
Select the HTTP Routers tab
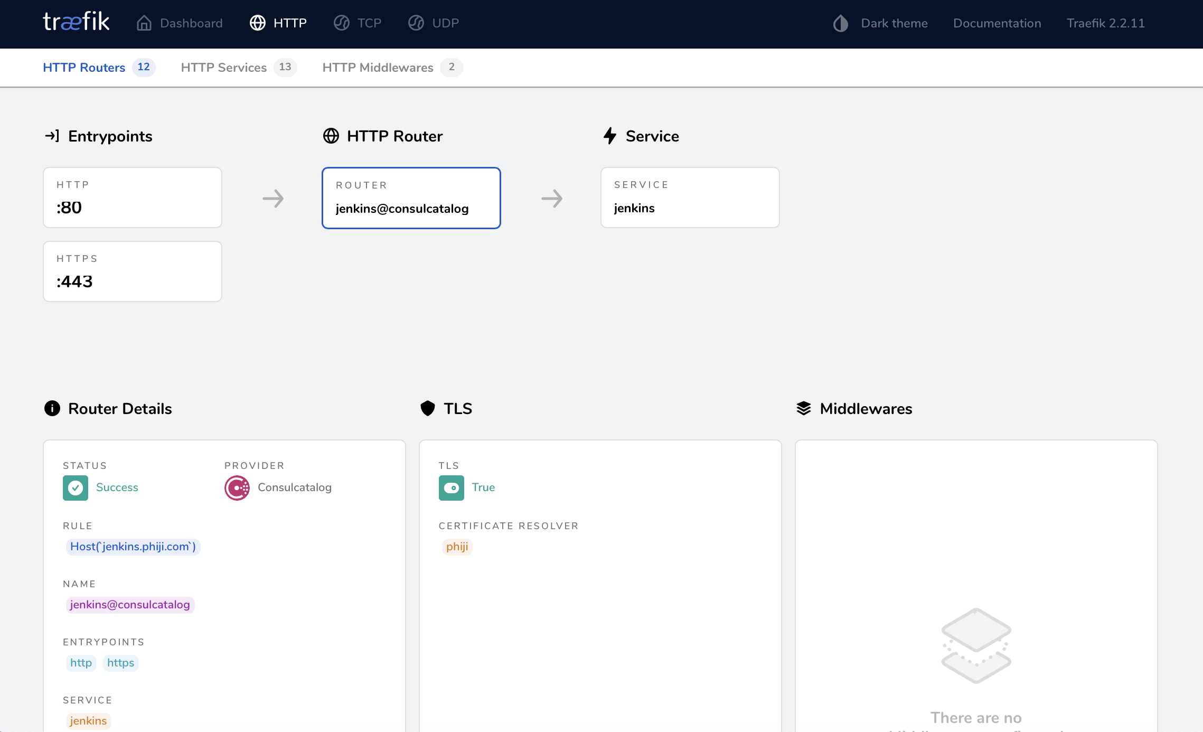pyautogui.click(x=84, y=67)
